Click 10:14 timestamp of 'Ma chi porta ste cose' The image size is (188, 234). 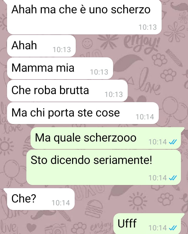[x=145, y=117]
